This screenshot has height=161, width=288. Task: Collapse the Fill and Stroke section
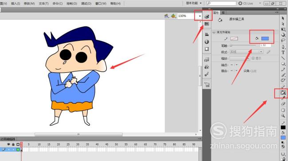coord(214,32)
